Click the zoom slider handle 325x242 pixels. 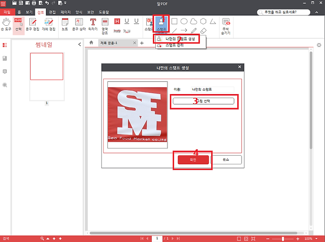click(283, 239)
